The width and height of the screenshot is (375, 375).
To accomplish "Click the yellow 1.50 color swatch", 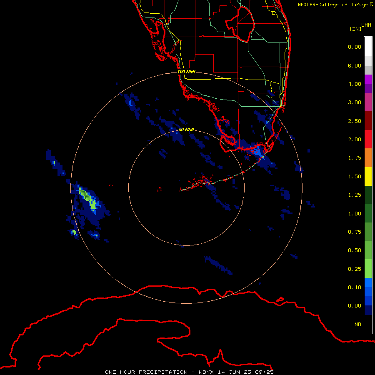I will (x=368, y=176).
